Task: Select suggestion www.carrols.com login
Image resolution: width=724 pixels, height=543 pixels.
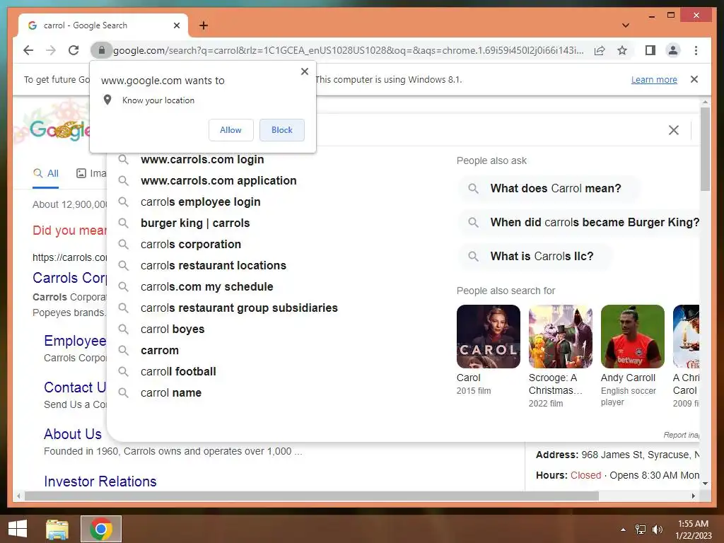Action: 202,159
